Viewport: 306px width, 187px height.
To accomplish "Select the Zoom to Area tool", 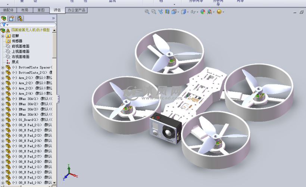I will tap(154, 12).
